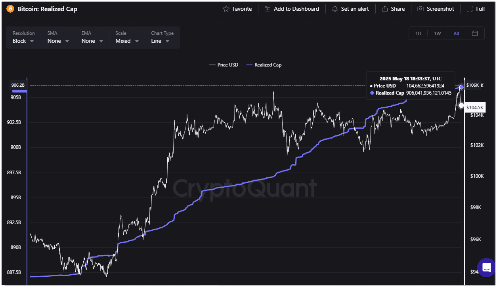Click the $96K right axis label
This screenshot has width=497, height=287.
(x=476, y=239)
